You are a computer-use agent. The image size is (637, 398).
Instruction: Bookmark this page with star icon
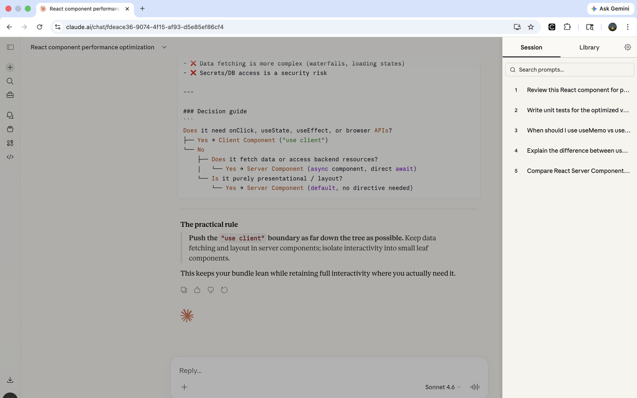tap(531, 27)
